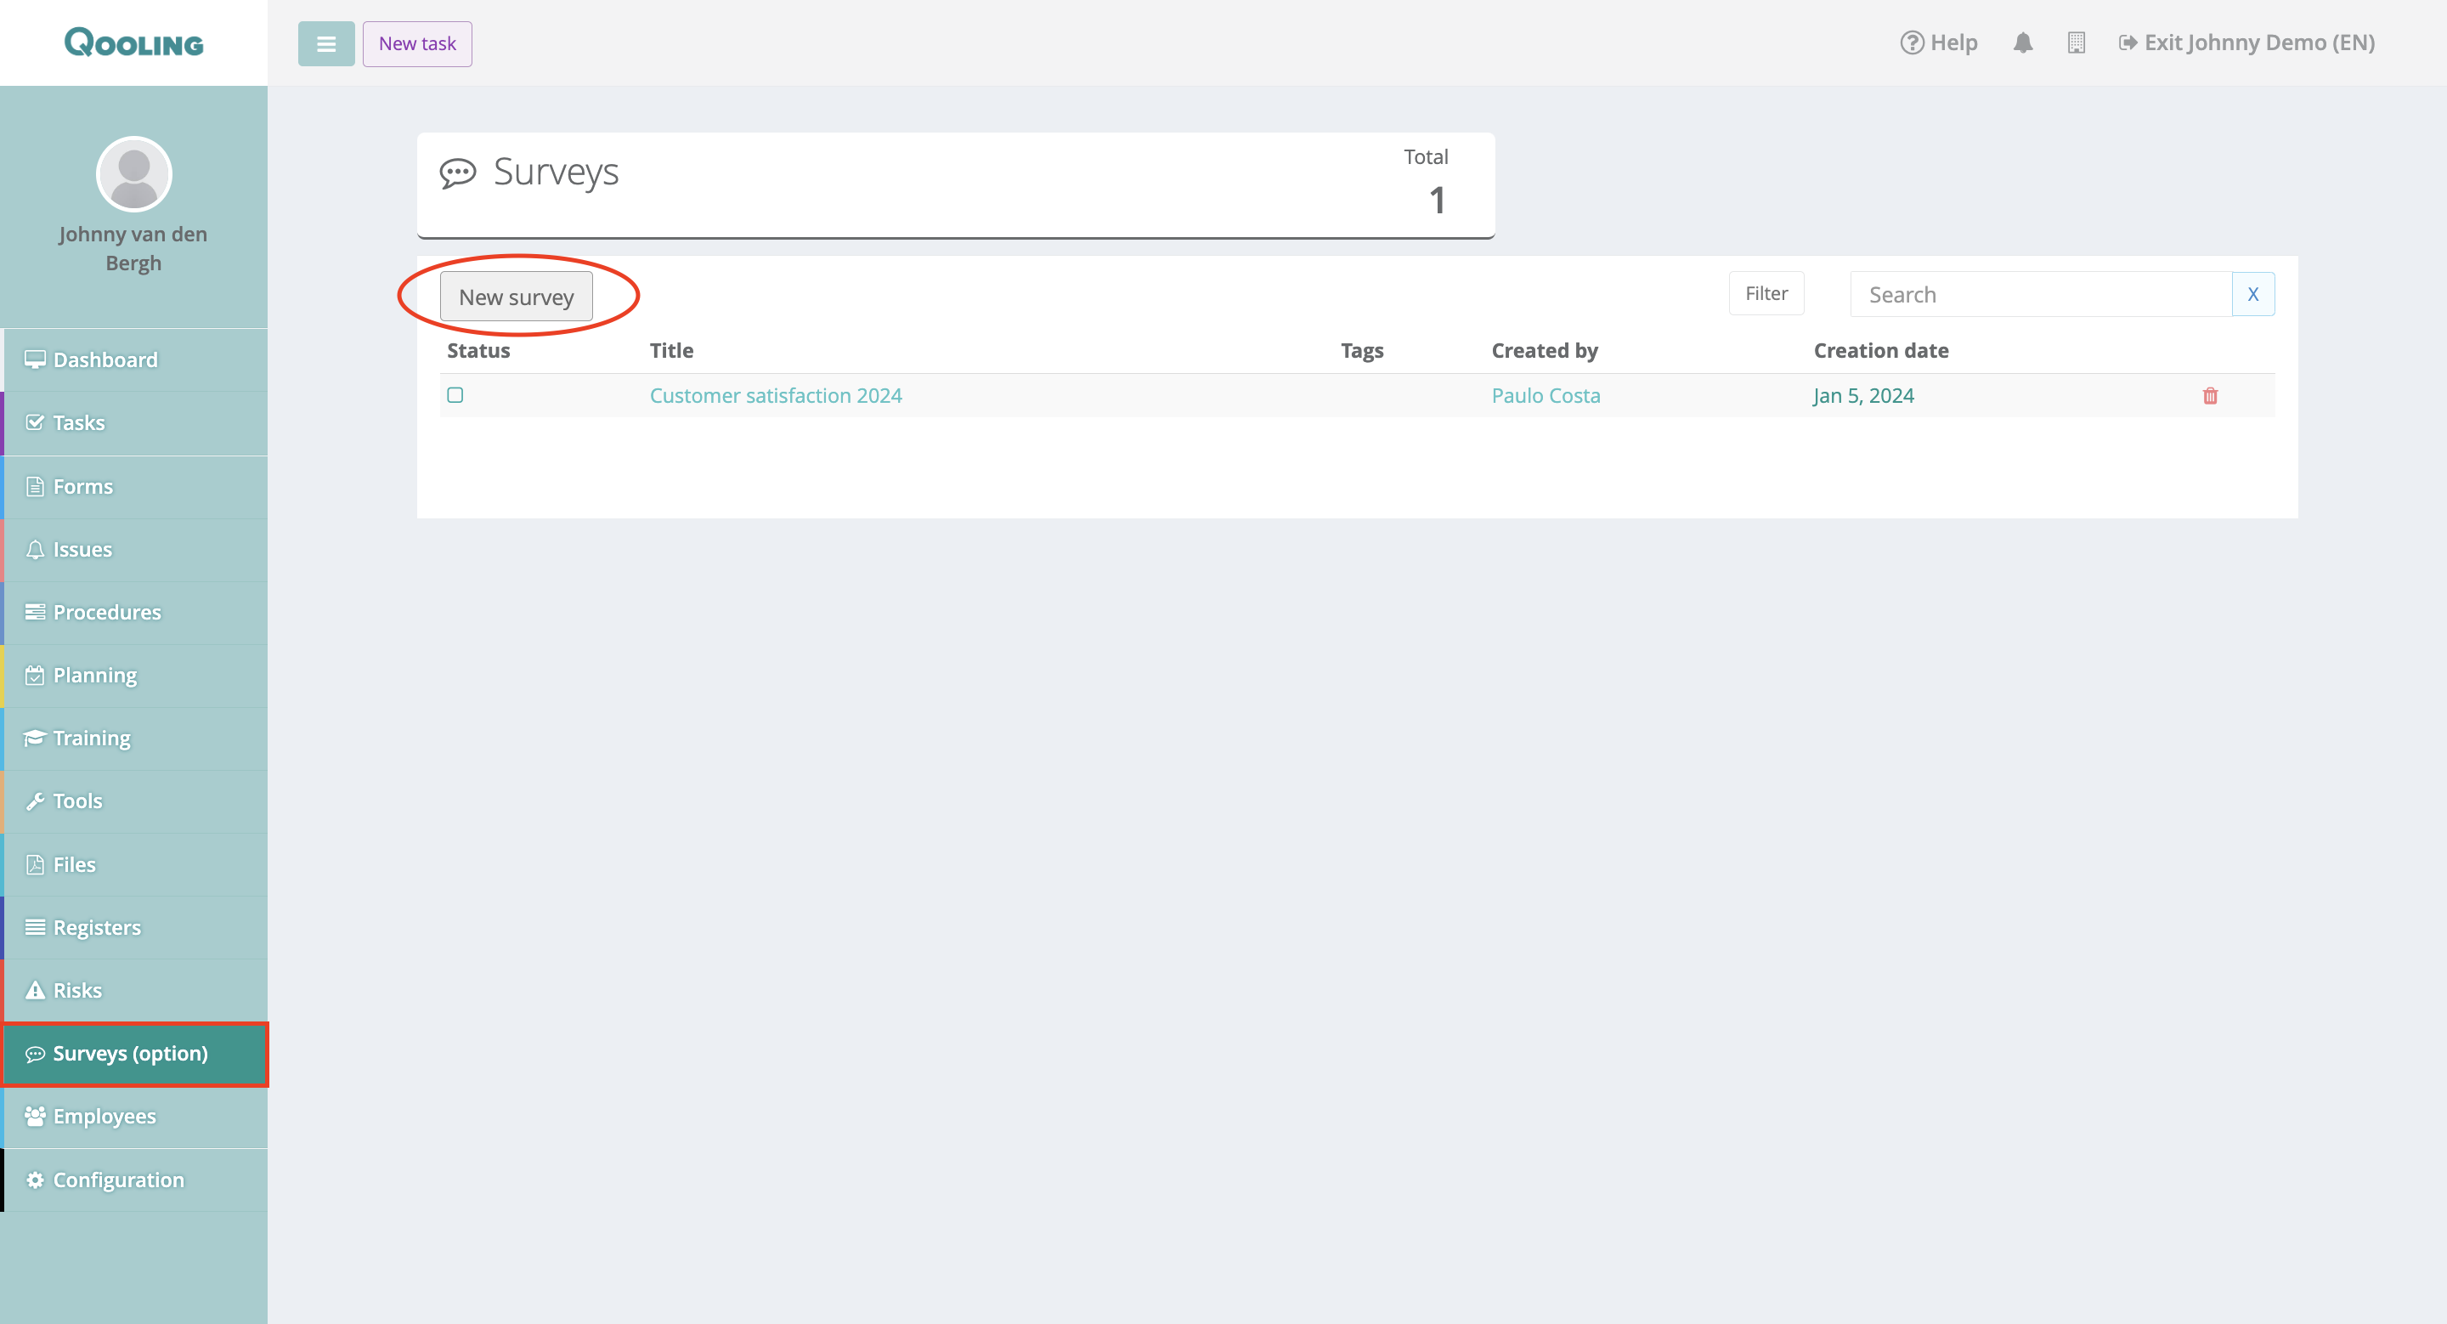Image resolution: width=2447 pixels, height=1324 pixels.
Task: Click the user avatar picture
Action: [134, 174]
